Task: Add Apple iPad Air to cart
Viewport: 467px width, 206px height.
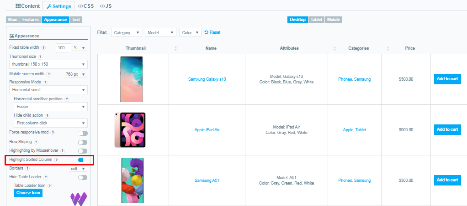Action: point(447,129)
